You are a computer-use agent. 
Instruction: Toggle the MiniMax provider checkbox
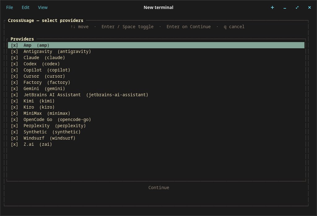[x=14, y=113]
